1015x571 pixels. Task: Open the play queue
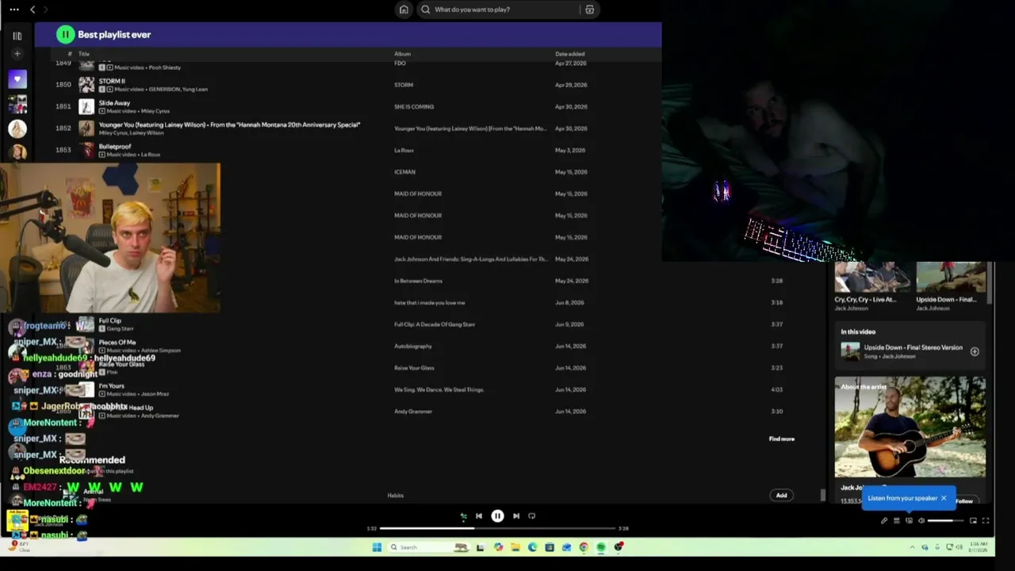(897, 521)
